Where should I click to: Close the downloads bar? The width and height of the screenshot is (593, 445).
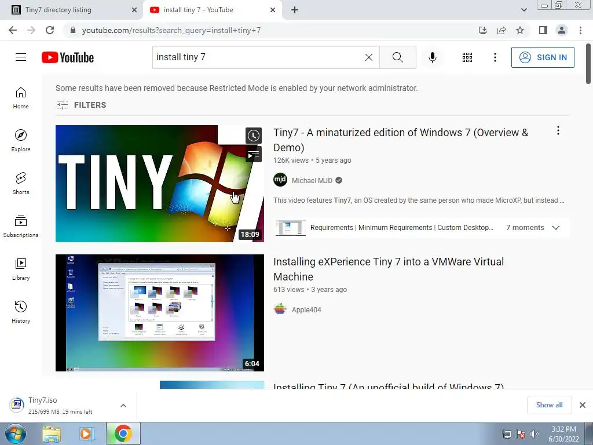pyautogui.click(x=583, y=405)
